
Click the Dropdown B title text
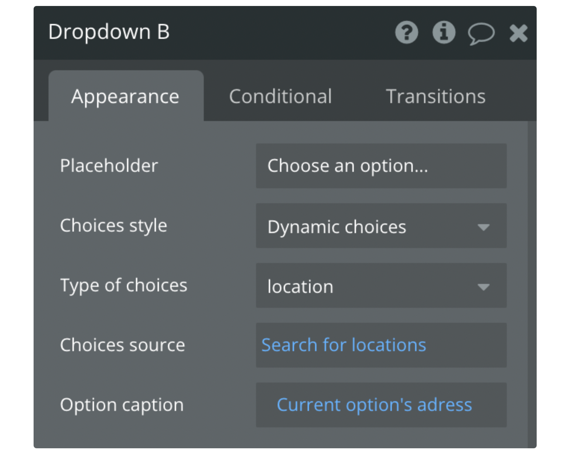coord(109,32)
